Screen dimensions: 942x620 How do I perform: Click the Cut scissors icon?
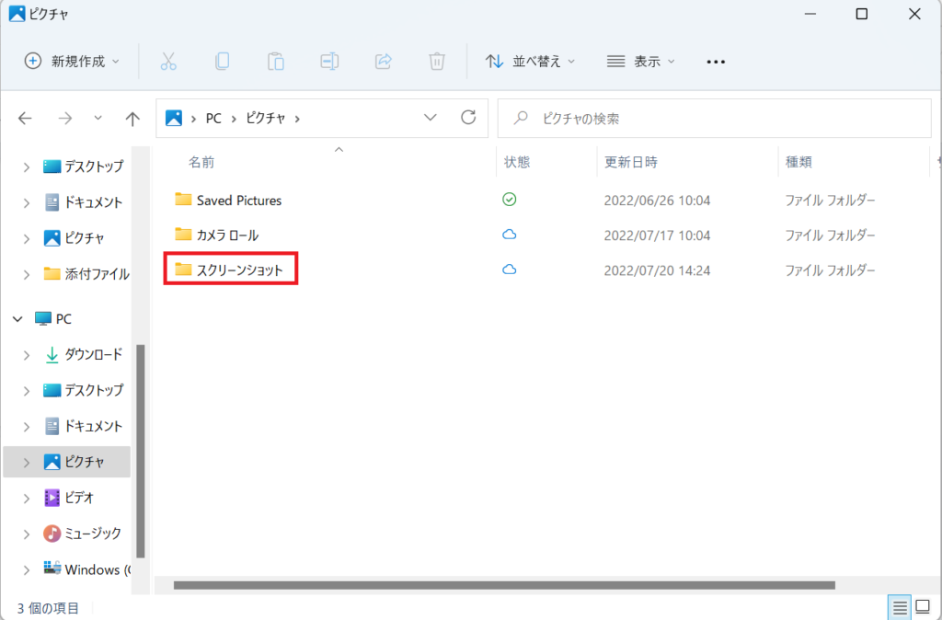[167, 62]
